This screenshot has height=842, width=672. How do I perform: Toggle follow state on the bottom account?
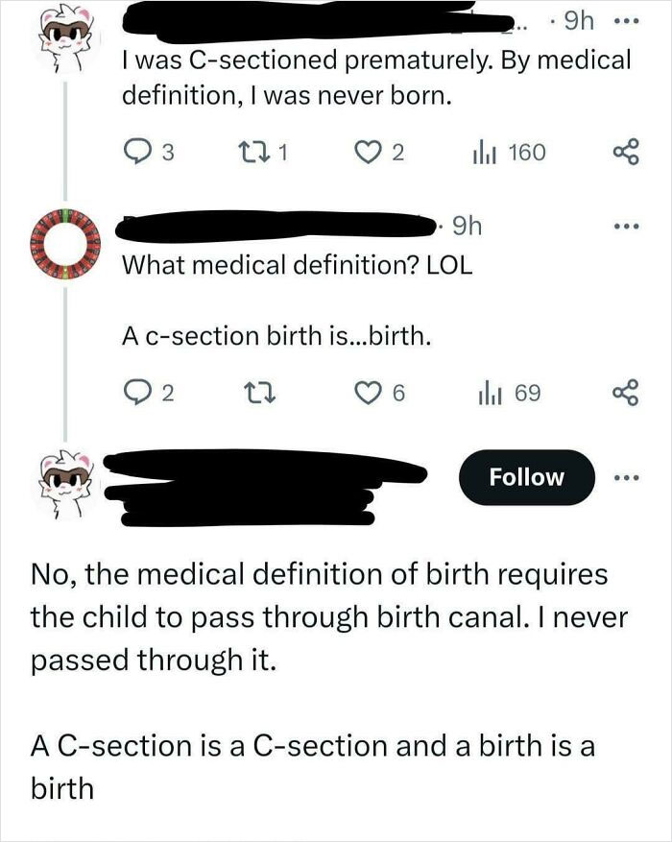[x=525, y=476]
